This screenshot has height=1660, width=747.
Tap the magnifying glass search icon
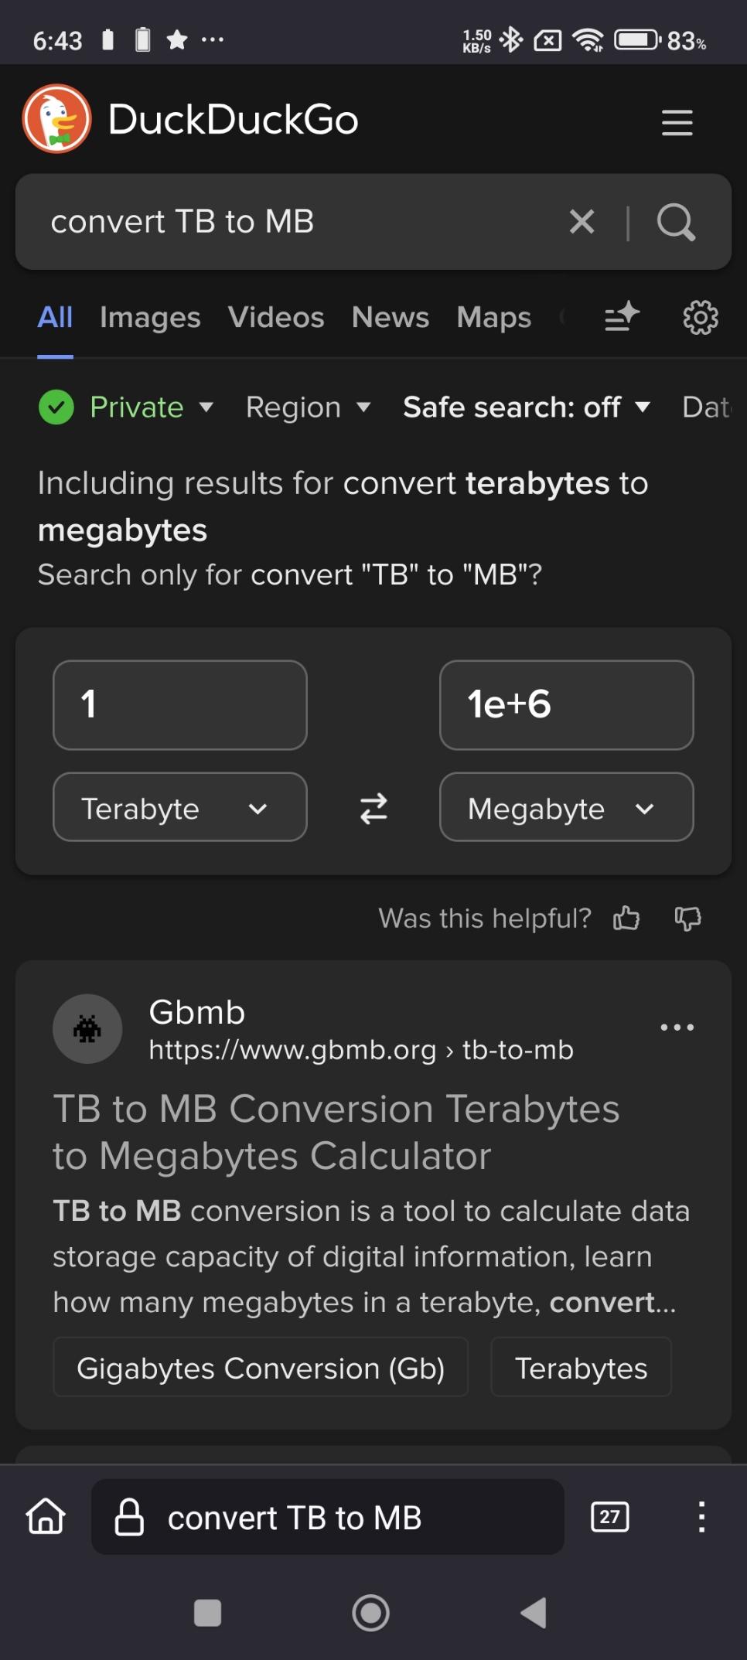[x=676, y=222]
